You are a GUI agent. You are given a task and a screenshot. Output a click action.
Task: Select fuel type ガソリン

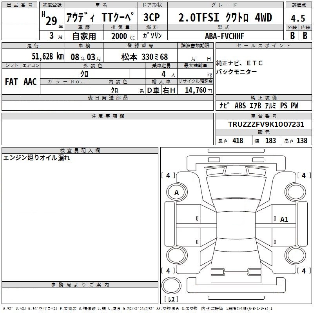click(x=152, y=36)
